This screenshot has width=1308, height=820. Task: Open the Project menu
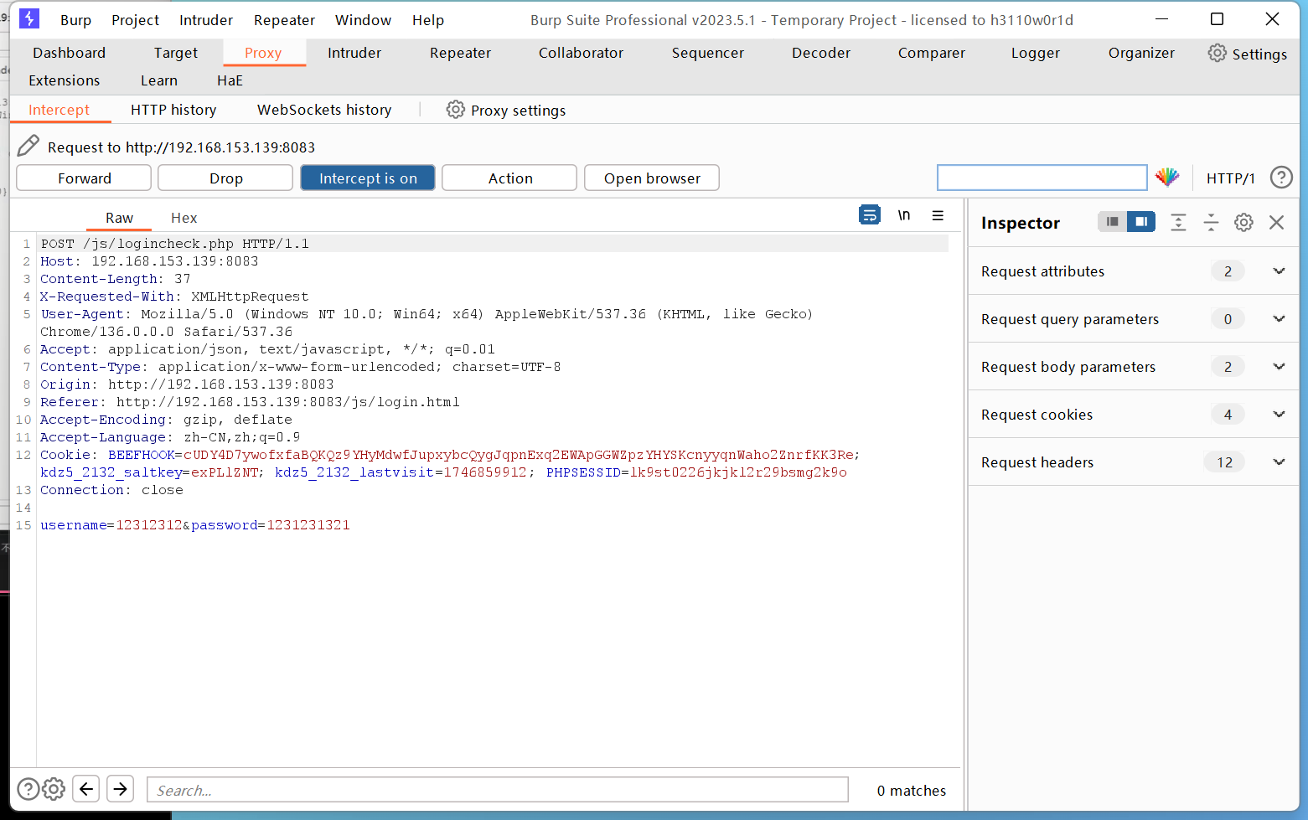click(135, 20)
